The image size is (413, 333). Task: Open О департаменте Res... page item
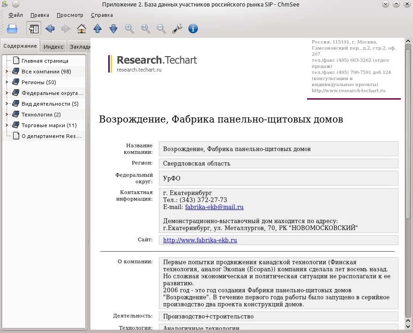tap(52, 136)
